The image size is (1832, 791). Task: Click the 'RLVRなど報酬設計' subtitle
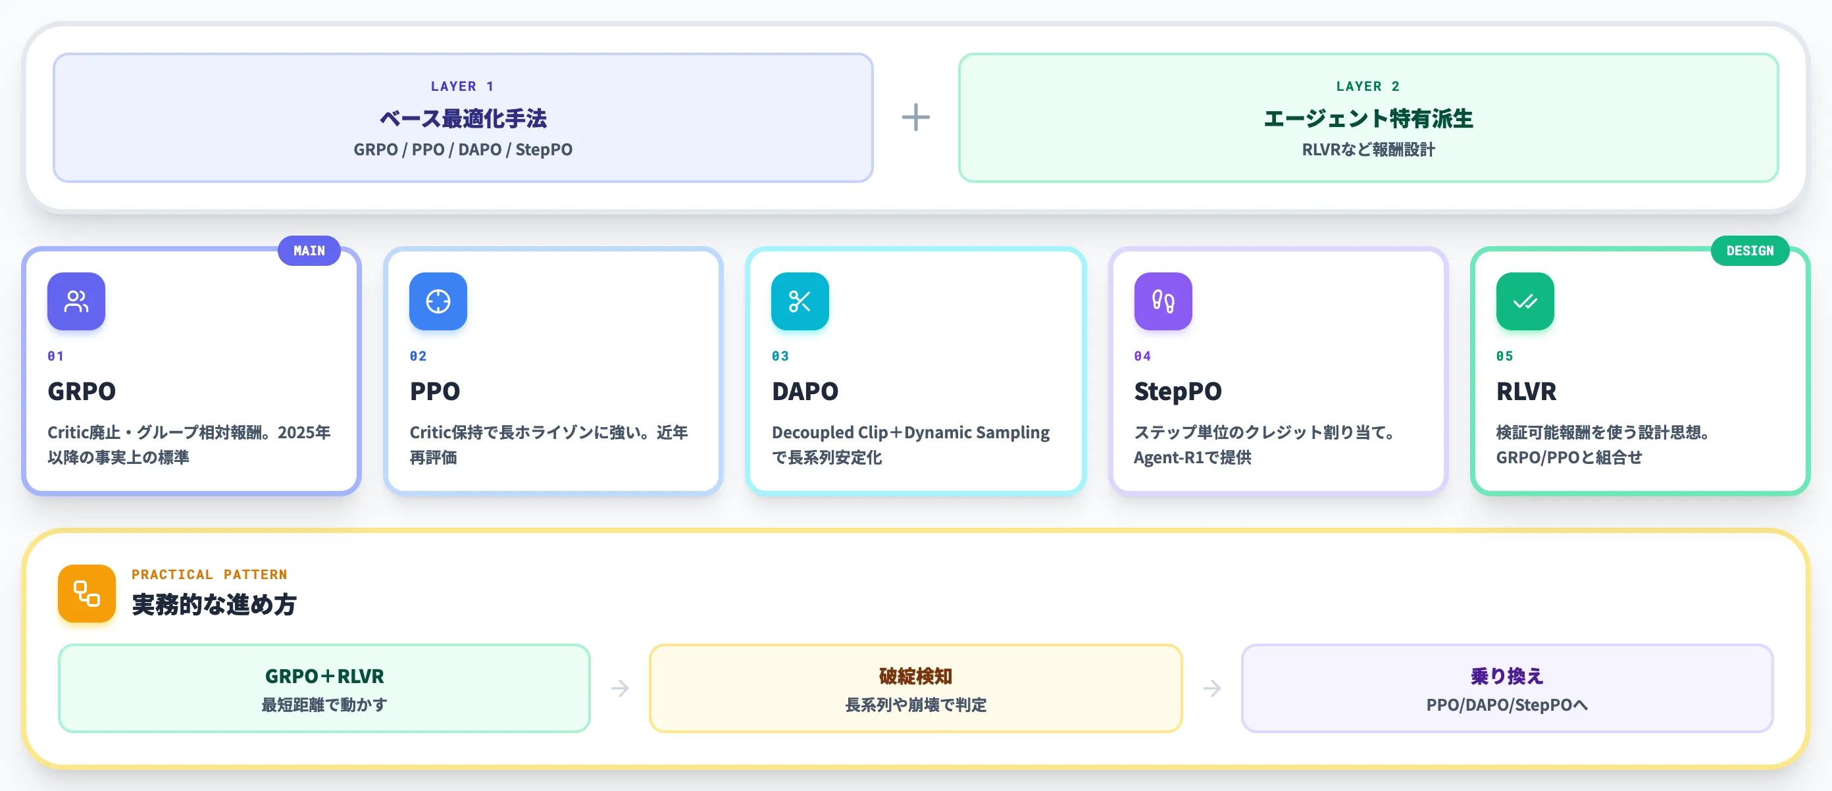[x=1368, y=149]
